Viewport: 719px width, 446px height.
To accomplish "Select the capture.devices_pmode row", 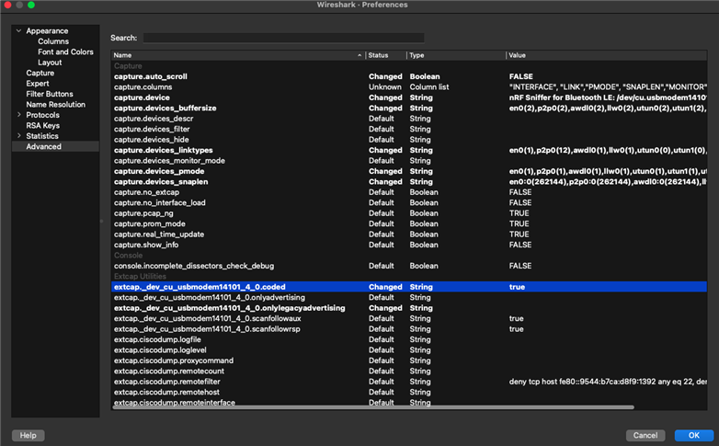I will pyautogui.click(x=409, y=171).
